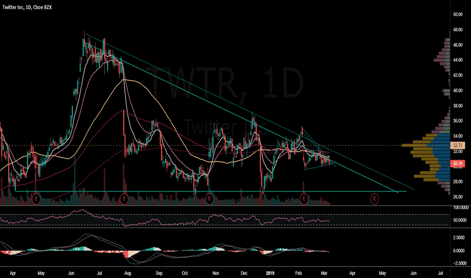The width and height of the screenshot is (471, 278).
Task: Click the 28.00 price axis label
Action: pos(458,182)
